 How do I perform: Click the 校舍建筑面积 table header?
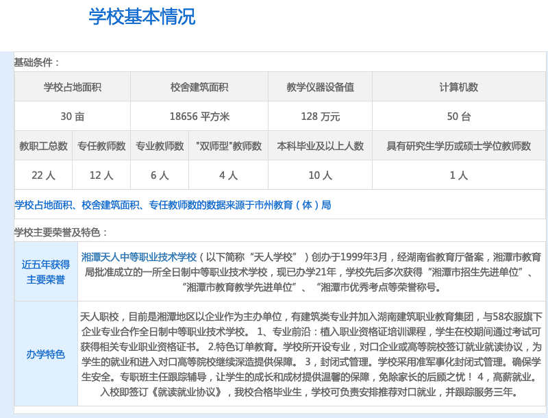[x=199, y=86]
